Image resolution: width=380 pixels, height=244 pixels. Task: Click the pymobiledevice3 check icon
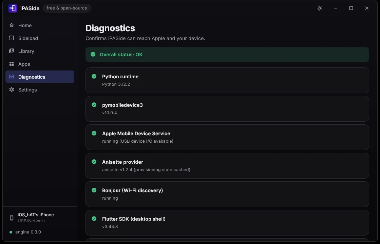point(94,105)
